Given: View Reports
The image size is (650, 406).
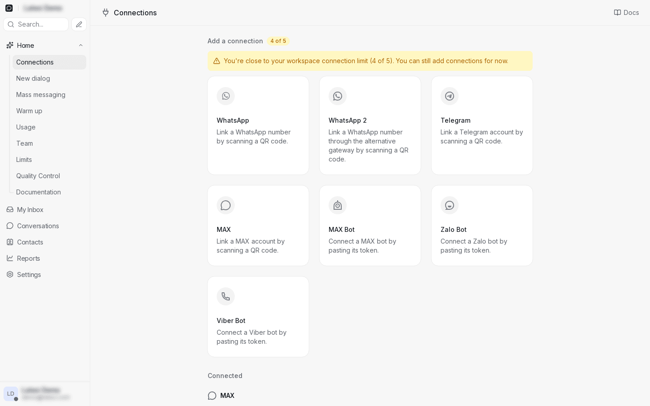Looking at the screenshot, I should point(45,258).
